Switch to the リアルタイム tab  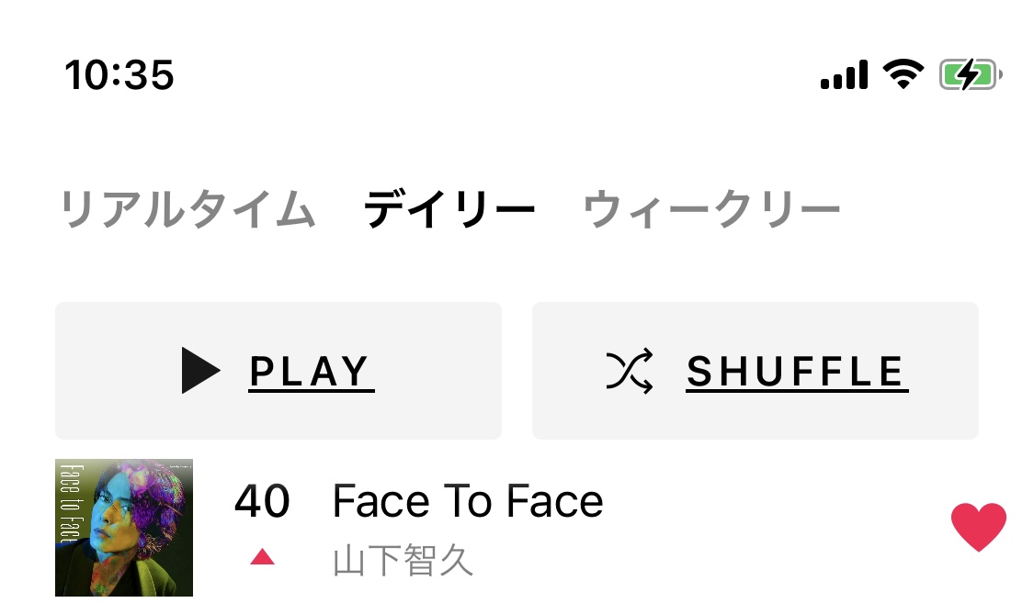tap(187, 209)
